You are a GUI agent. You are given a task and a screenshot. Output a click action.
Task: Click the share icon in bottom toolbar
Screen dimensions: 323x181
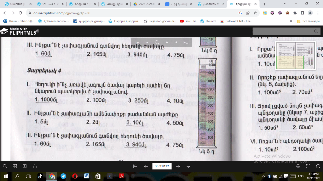click(35, 166)
